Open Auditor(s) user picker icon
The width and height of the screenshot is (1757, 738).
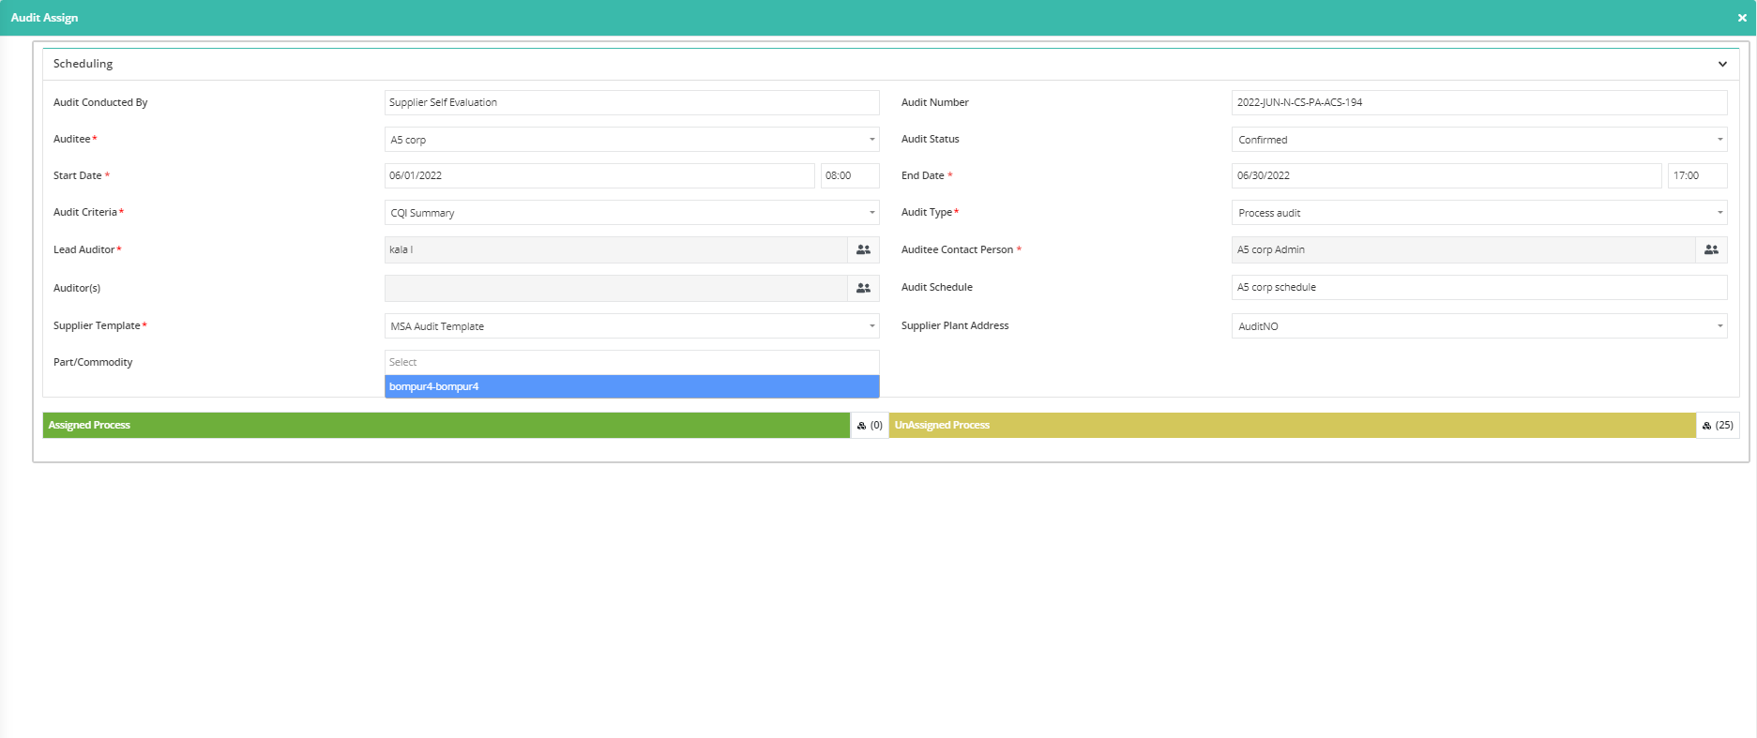coord(863,288)
